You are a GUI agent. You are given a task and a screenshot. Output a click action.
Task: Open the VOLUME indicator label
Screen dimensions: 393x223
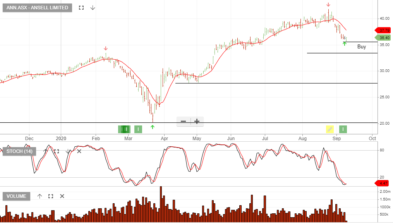coord(16,196)
